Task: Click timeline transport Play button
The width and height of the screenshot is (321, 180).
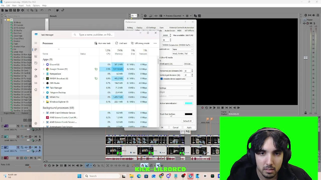Action: click(57, 165)
